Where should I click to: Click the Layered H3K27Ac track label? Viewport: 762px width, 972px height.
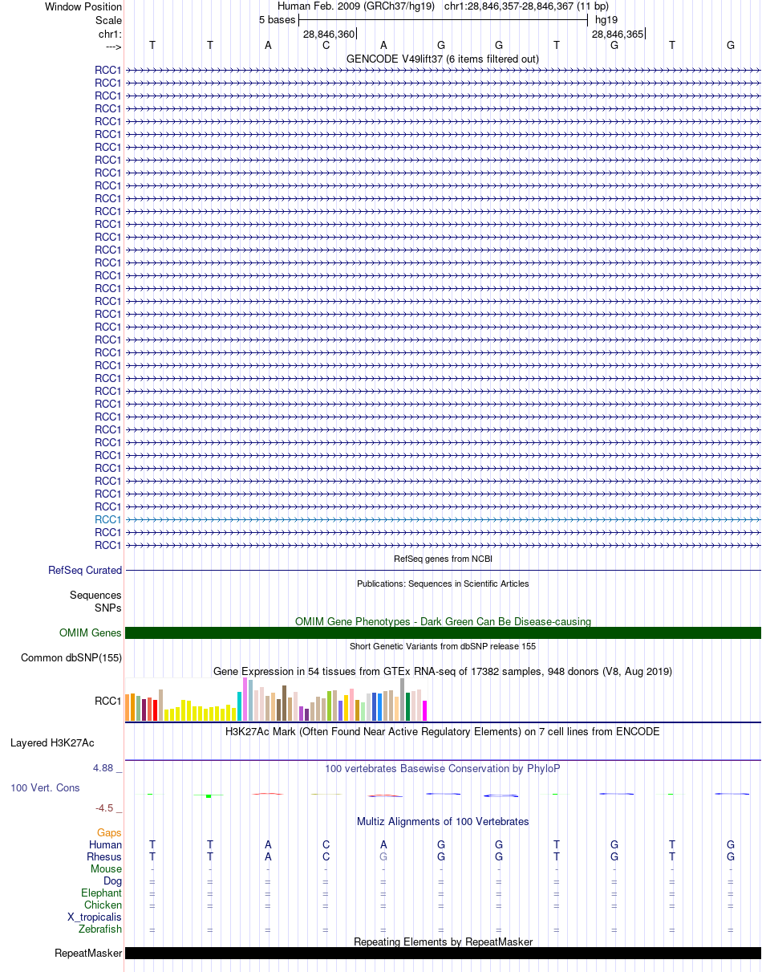coord(52,743)
